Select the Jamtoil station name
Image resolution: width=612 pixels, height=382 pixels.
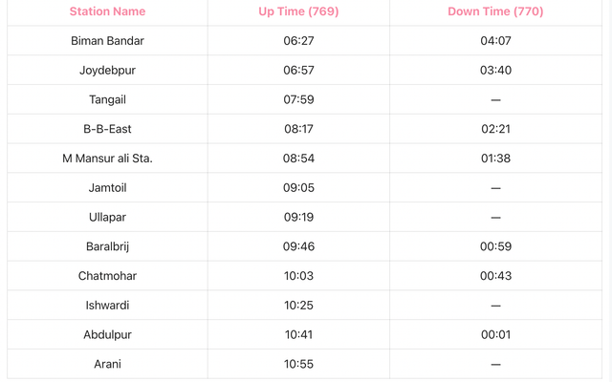[107, 188]
